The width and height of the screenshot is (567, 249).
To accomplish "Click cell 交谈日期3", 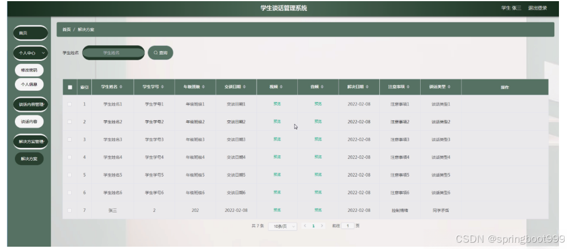I will [x=236, y=139].
